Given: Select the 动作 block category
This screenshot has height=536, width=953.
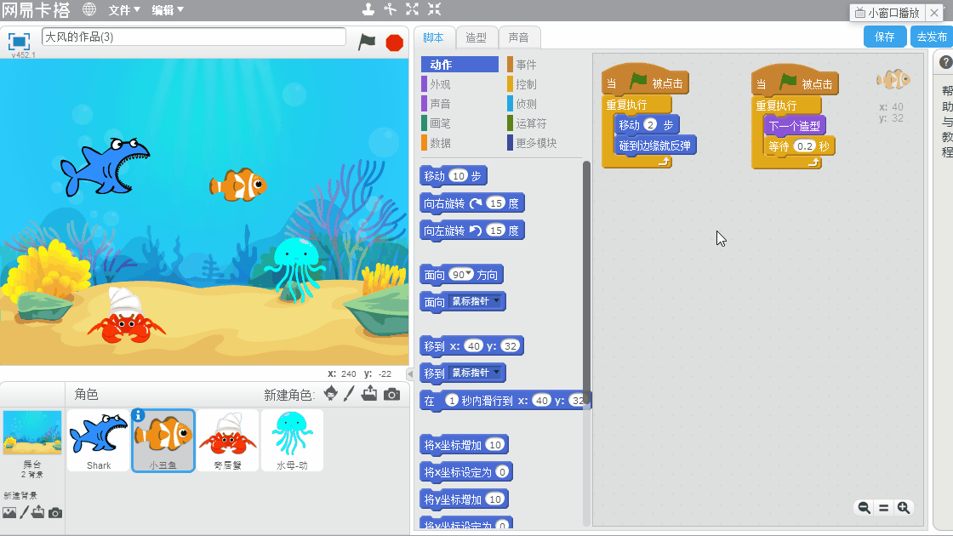Looking at the screenshot, I should [x=459, y=65].
